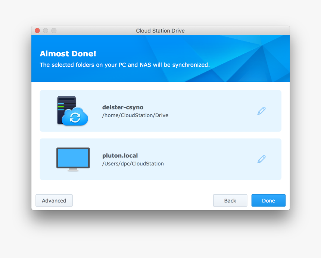This screenshot has height=258, width=321.
Task: Finish setup with the Done button
Action: [x=268, y=201]
